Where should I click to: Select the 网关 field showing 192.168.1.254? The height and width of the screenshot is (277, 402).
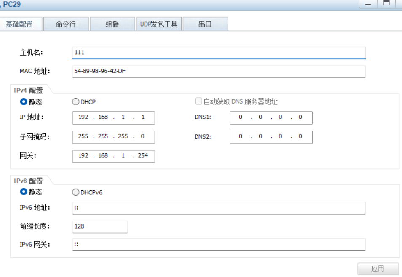click(114, 156)
